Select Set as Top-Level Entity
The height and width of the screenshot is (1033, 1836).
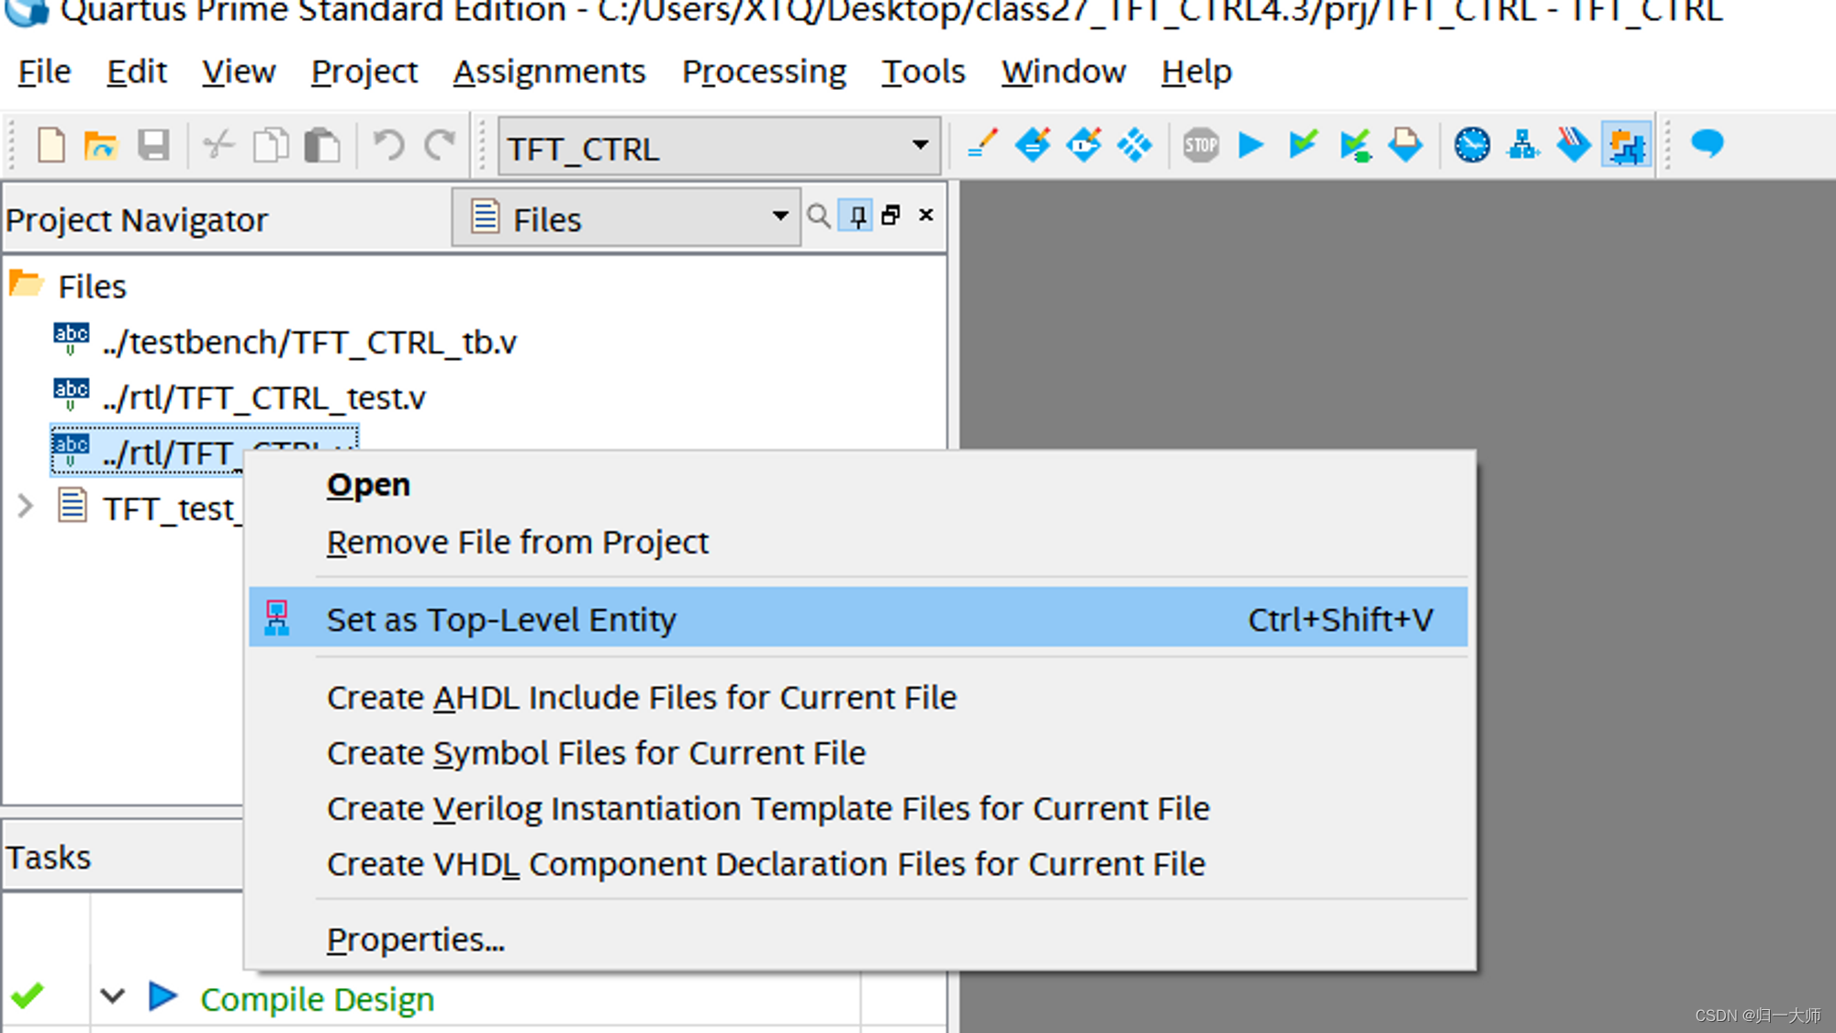(x=858, y=619)
